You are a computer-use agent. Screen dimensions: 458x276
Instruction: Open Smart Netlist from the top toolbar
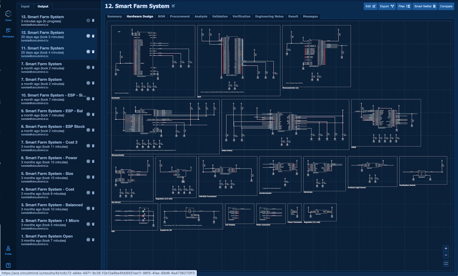click(x=425, y=6)
